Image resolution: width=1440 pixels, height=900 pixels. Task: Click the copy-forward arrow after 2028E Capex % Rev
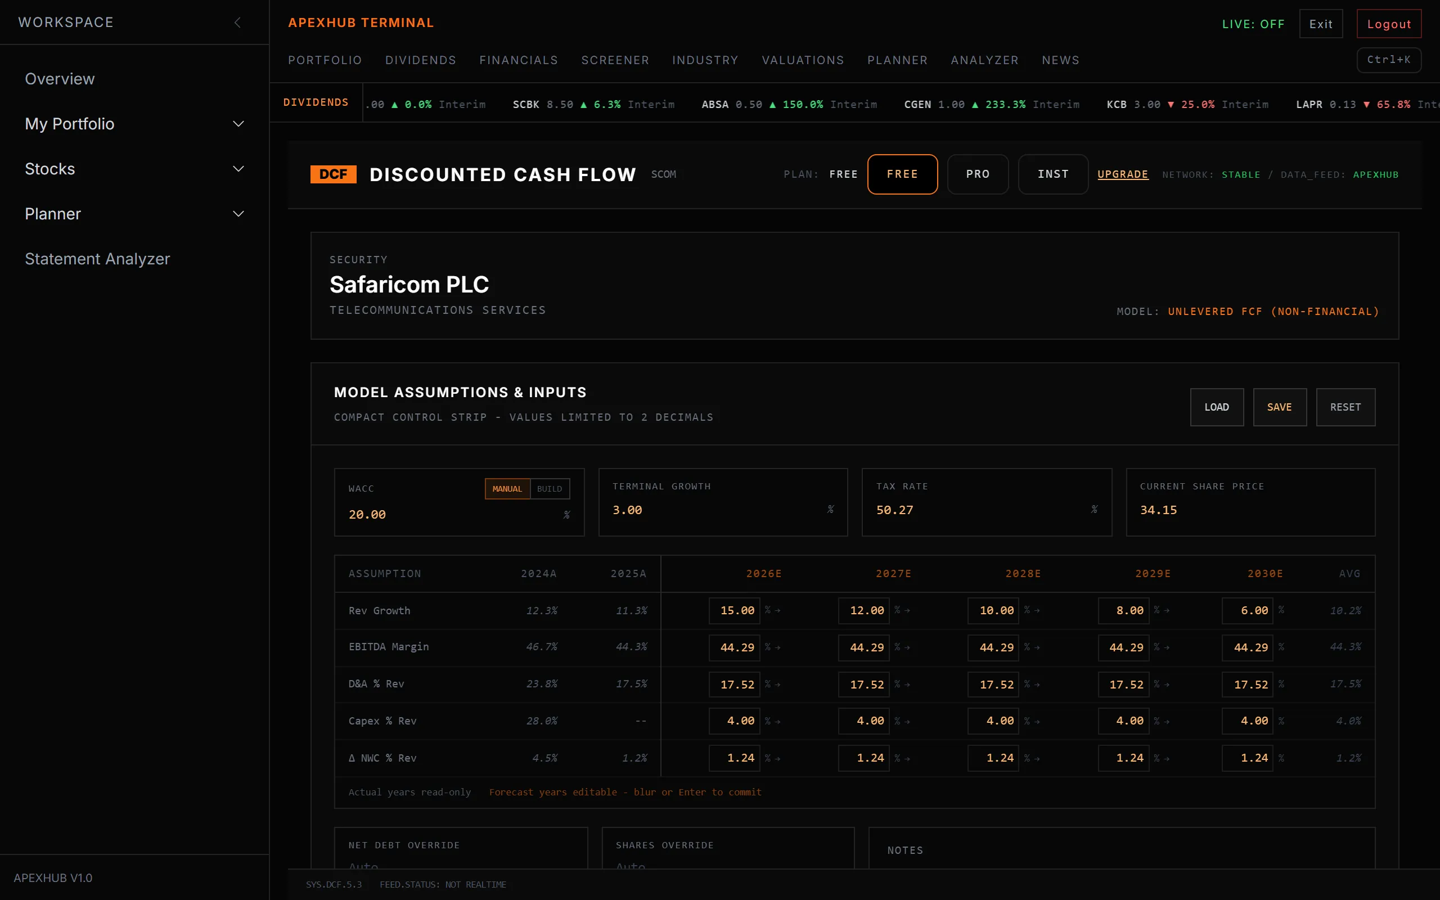point(1037,722)
